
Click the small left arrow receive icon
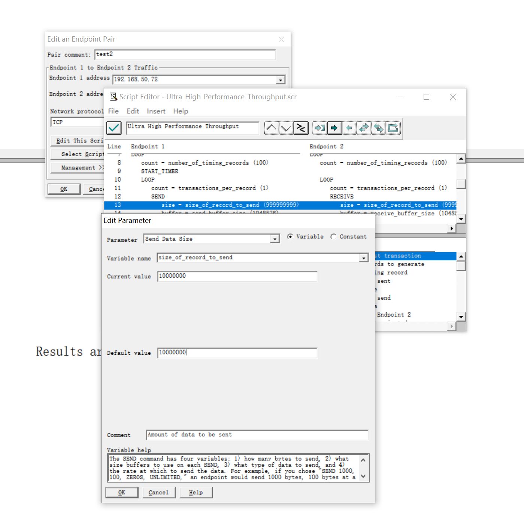pos(349,128)
